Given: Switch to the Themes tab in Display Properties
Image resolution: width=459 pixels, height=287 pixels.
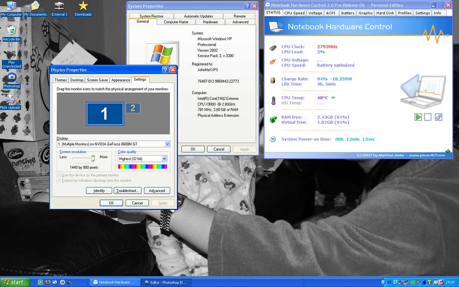Looking at the screenshot, I should (x=61, y=80).
